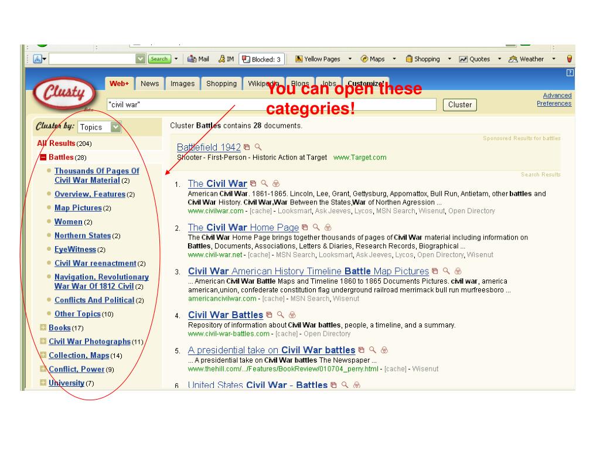This screenshot has width=600, height=450.
Task: Open the Yellow Pages dropdown arrow
Action: click(x=350, y=59)
